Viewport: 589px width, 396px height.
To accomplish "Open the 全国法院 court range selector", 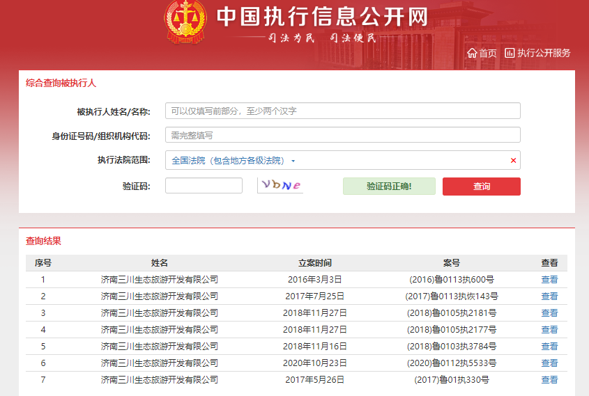I will click(x=230, y=161).
